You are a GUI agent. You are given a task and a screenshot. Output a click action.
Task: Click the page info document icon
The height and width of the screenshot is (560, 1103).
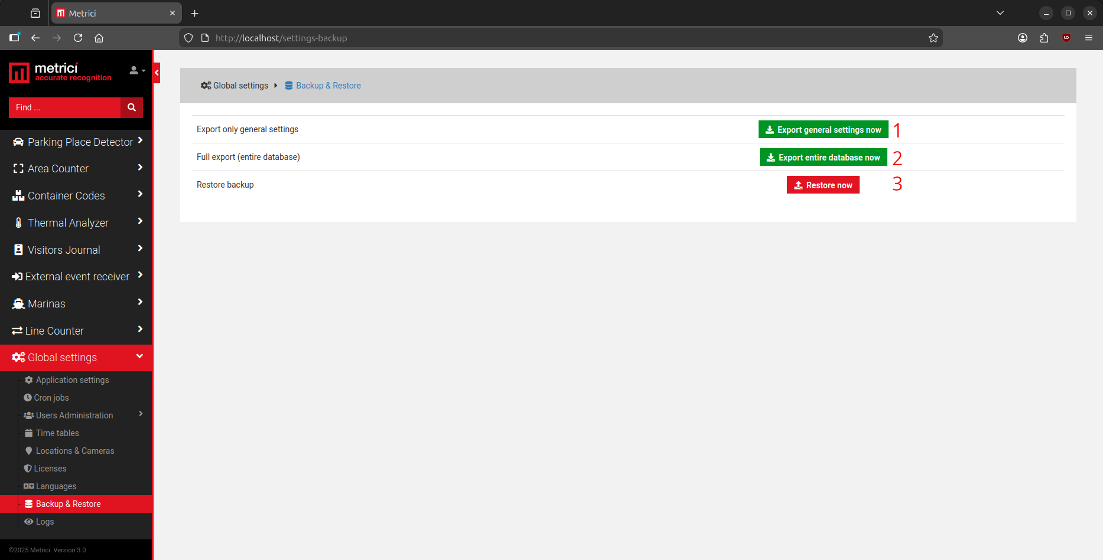(x=205, y=38)
